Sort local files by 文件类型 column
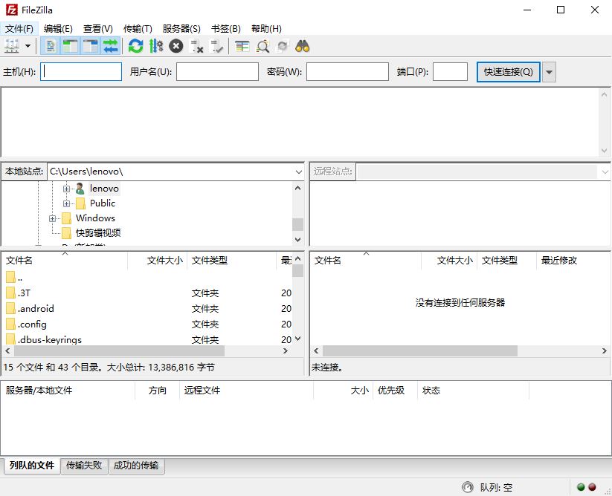 231,261
